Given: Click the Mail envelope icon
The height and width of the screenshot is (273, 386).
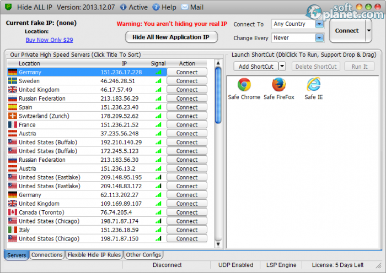Looking at the screenshot, I should pyautogui.click(x=184, y=7).
